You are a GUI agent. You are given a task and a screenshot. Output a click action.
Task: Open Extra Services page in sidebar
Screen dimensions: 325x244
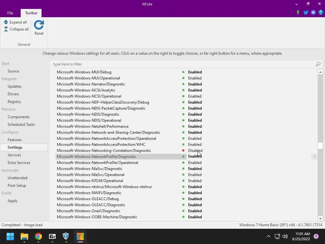19,163
